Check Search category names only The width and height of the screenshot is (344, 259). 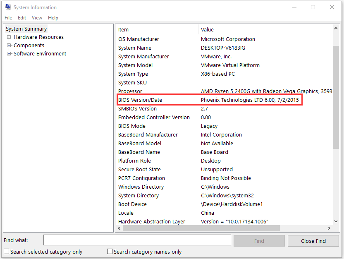pos(110,252)
